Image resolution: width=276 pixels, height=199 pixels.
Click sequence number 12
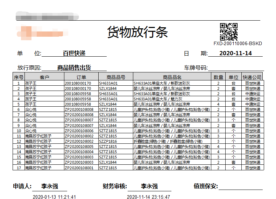(19, 141)
